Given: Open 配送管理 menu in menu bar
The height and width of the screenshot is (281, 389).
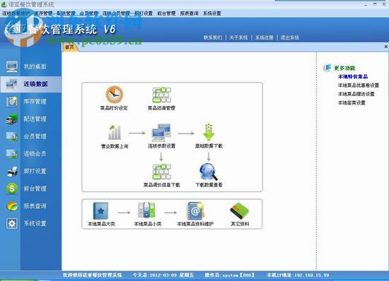Looking at the screenshot, I should (x=66, y=13).
